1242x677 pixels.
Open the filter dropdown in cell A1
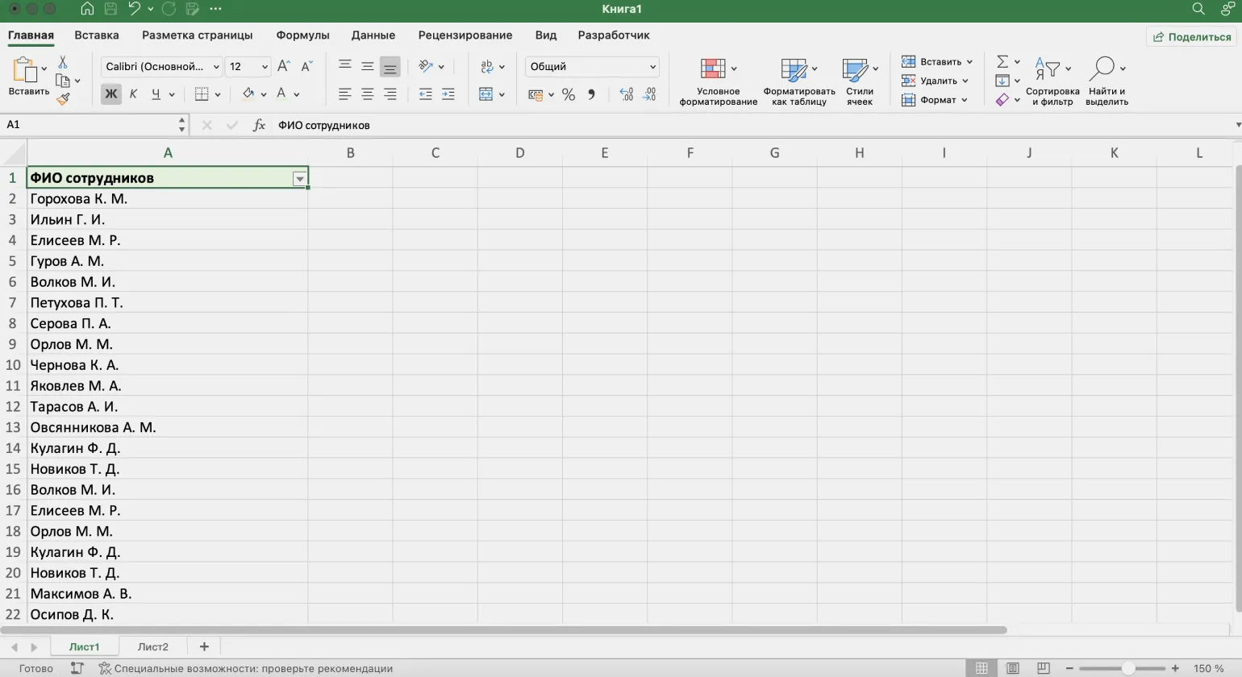[299, 179]
